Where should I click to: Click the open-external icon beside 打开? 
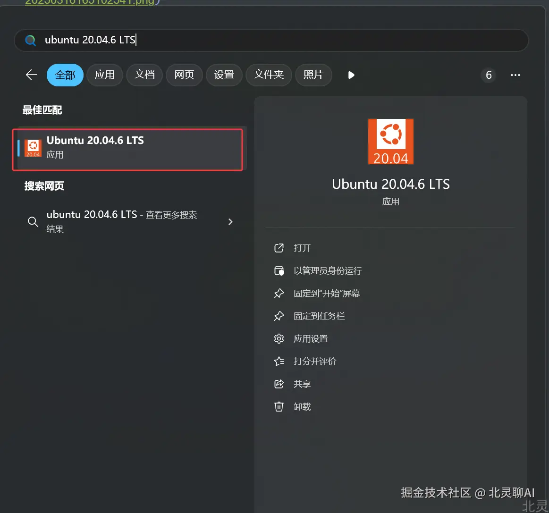pos(279,248)
